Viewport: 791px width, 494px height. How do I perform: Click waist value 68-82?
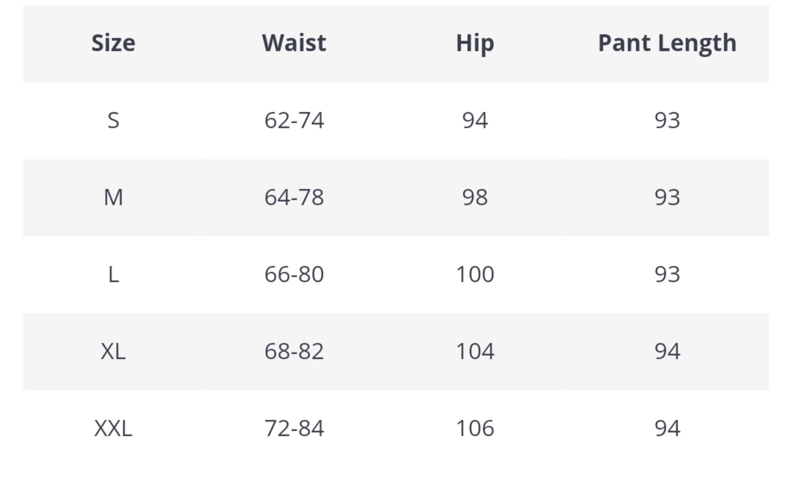(294, 351)
